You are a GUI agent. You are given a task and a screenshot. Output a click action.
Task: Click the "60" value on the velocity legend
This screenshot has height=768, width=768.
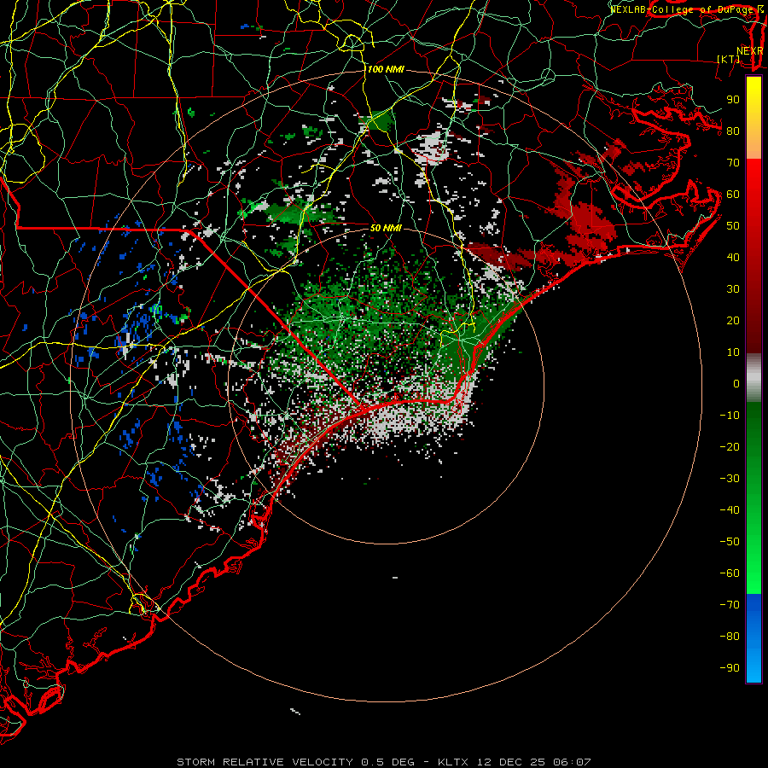coord(733,194)
